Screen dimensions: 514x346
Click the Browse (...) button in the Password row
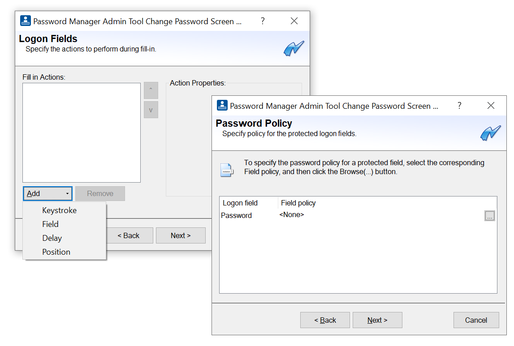pyautogui.click(x=489, y=216)
